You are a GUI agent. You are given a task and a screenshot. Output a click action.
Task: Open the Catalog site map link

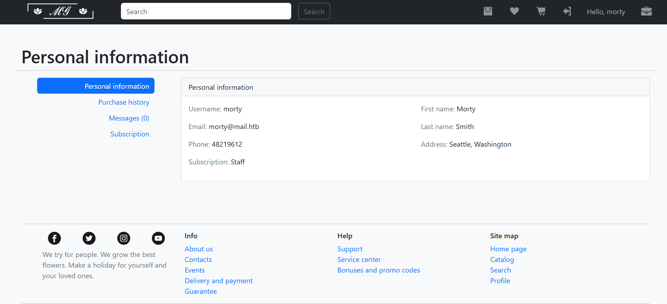point(502,259)
